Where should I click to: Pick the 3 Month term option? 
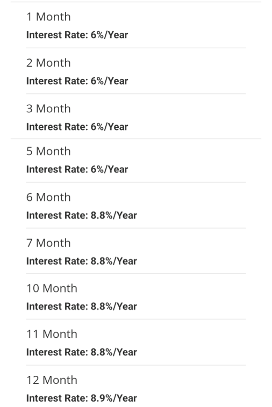click(136, 117)
